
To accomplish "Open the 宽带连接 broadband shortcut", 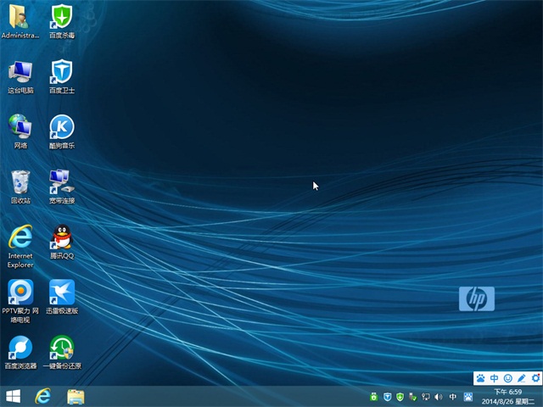I will tap(62, 181).
